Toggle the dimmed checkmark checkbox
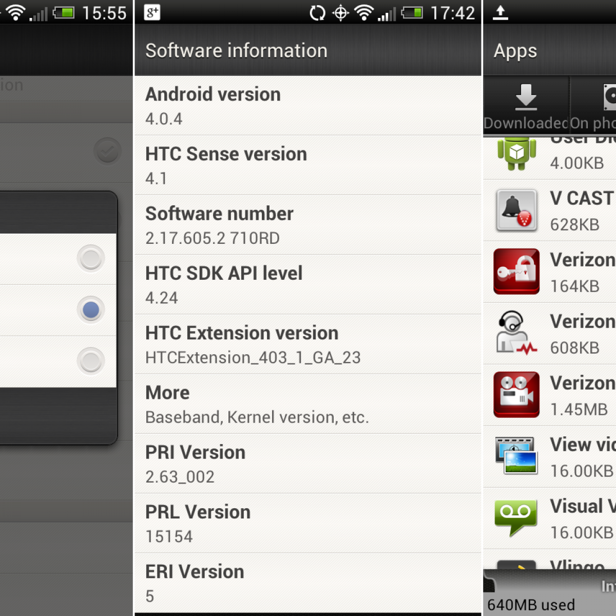Viewport: 616px width, 616px height. pyautogui.click(x=107, y=151)
